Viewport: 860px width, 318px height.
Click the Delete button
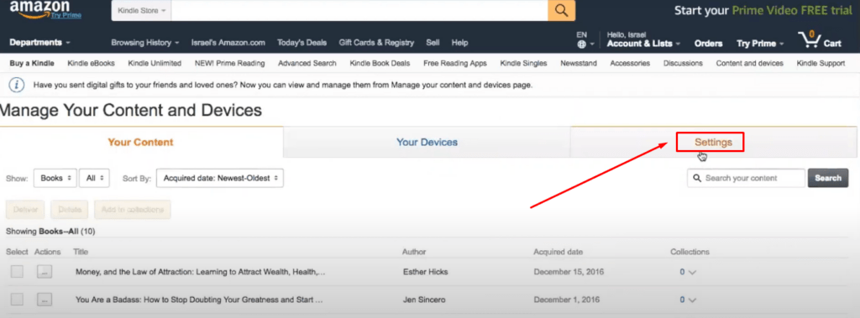[70, 210]
